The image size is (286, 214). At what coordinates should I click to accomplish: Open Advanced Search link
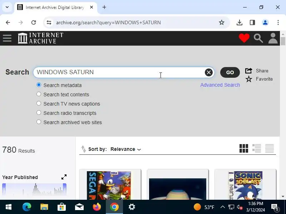(220, 85)
